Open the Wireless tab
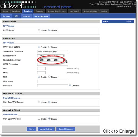Screen dimensions: 138x137 point(16,11)
